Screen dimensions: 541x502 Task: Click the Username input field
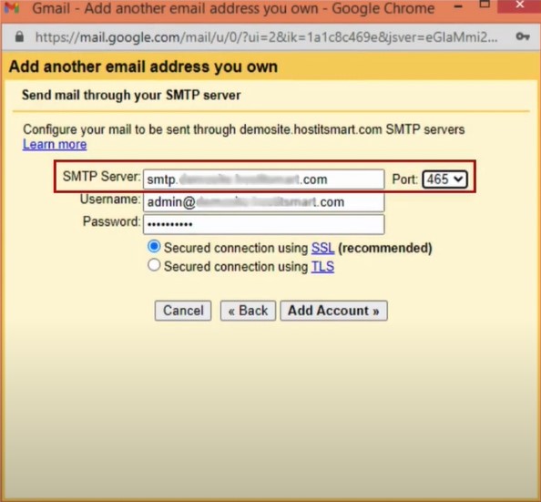point(263,201)
